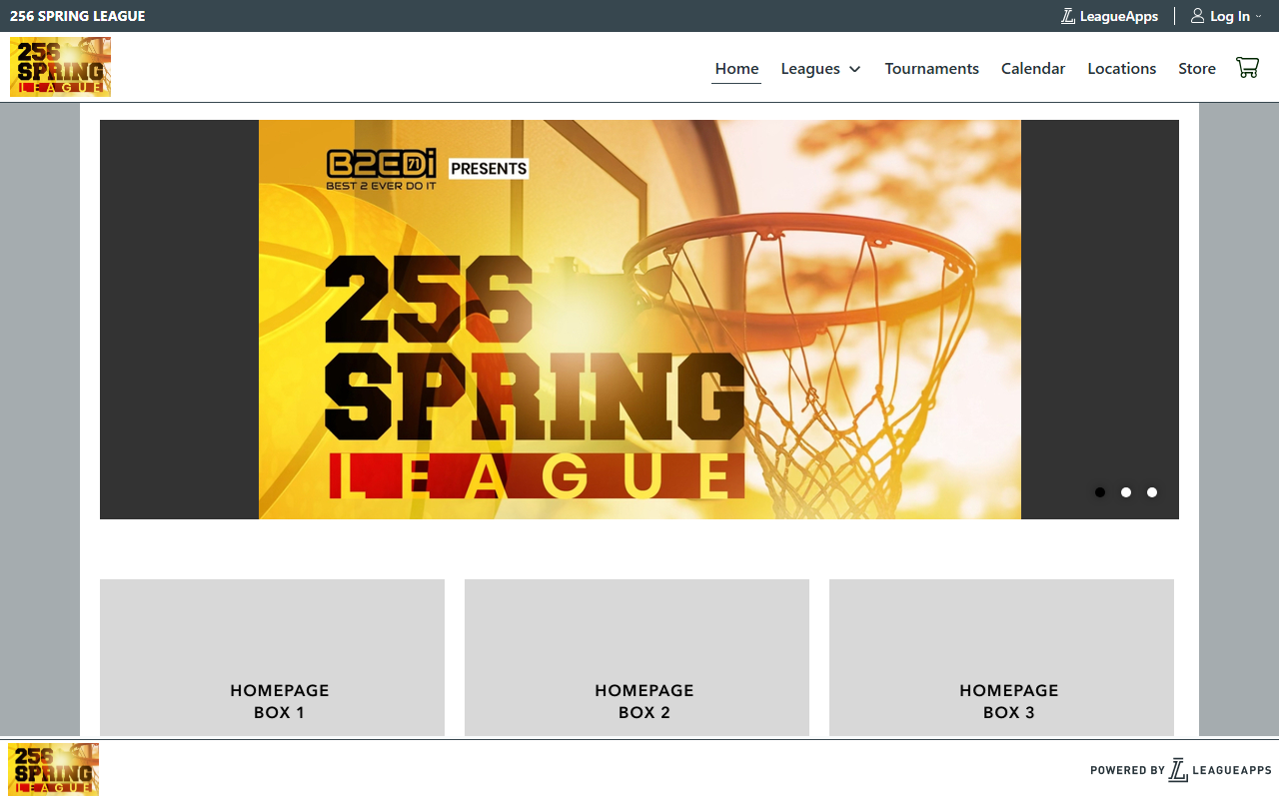Select the second carousel slide dot
Screen dimensions: 1279x799
coord(1126,492)
